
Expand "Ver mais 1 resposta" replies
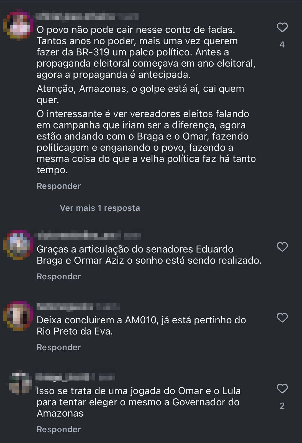[x=100, y=208]
